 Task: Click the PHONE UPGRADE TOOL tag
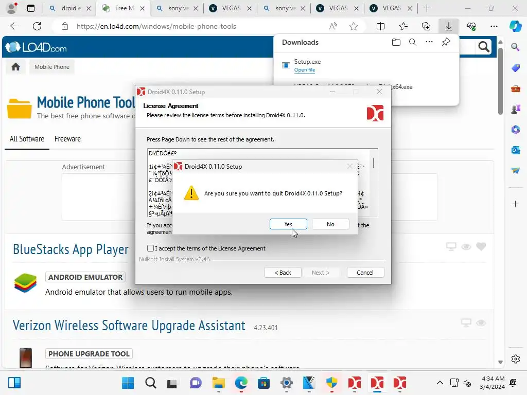coord(89,354)
